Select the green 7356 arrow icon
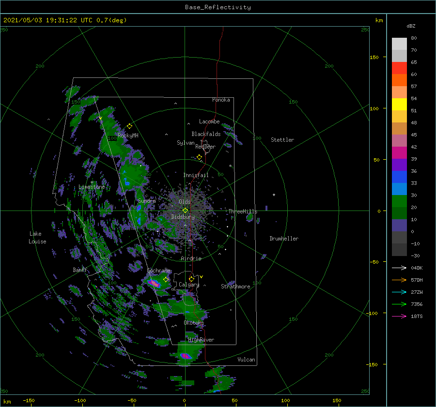The width and height of the screenshot is (436, 407). (x=399, y=304)
